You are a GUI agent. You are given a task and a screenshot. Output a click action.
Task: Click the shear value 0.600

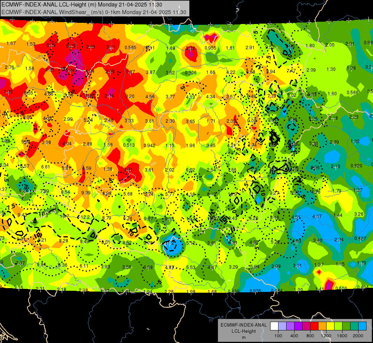pyautogui.click(x=341, y=288)
